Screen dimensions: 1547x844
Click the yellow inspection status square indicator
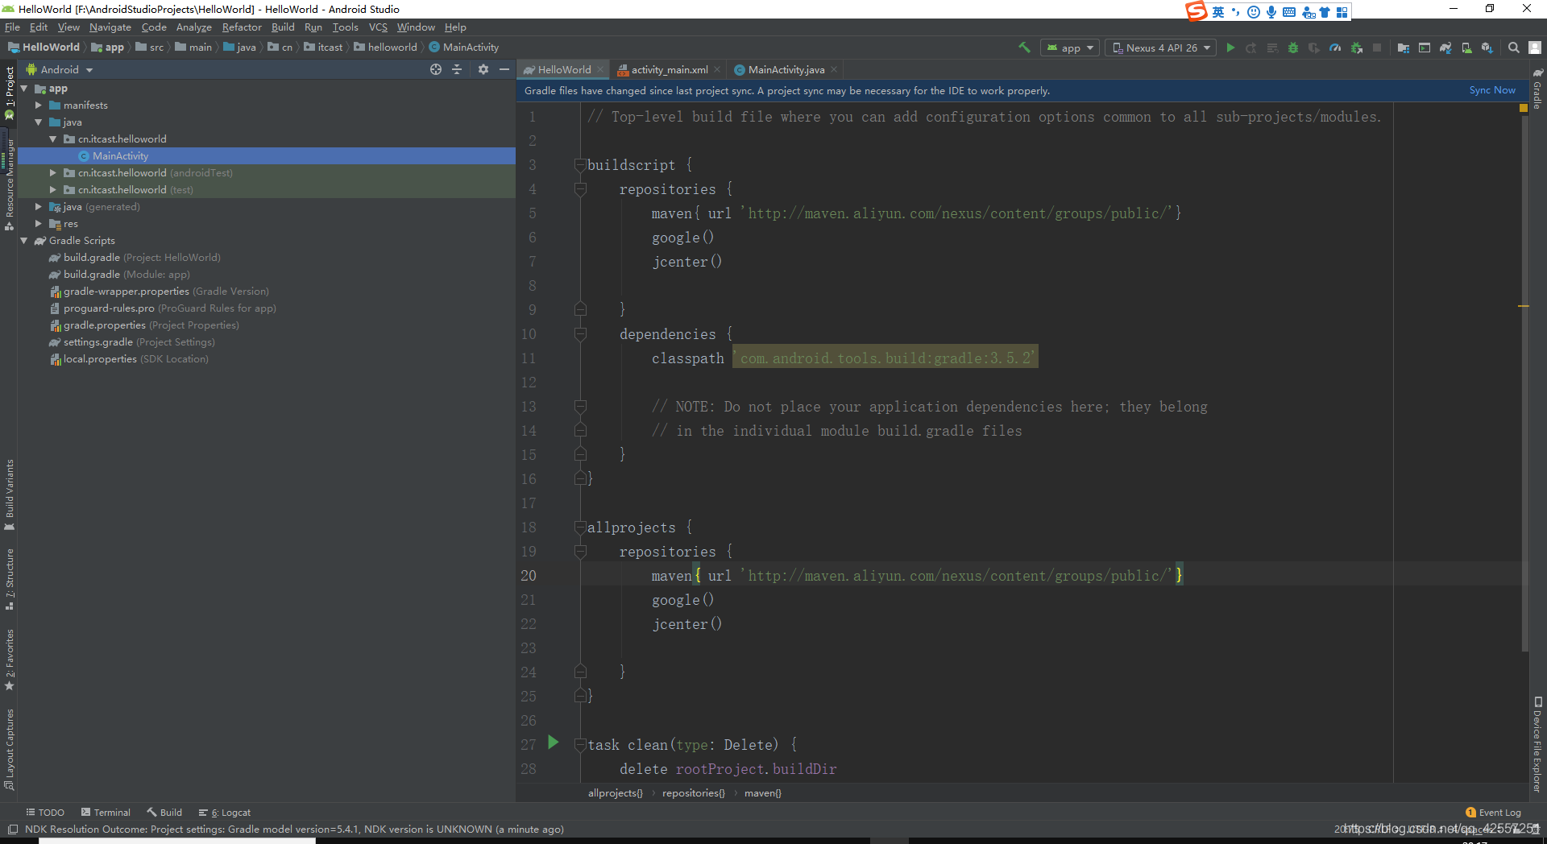click(x=1523, y=108)
